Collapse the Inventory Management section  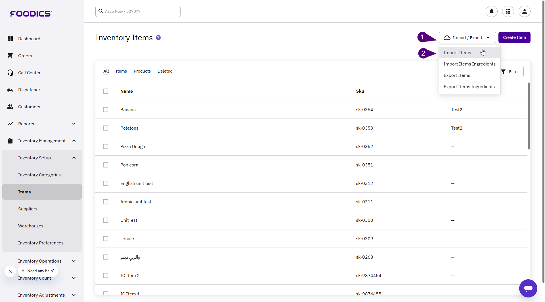74,141
